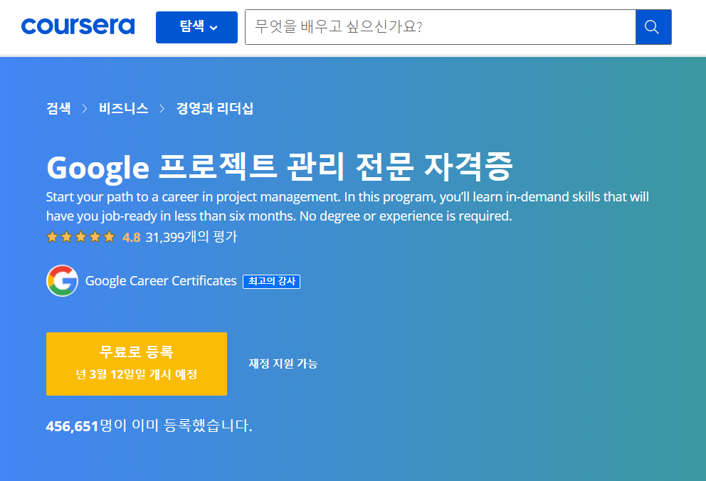
Task: Click the 최고의 강사 badge
Action: (x=271, y=281)
